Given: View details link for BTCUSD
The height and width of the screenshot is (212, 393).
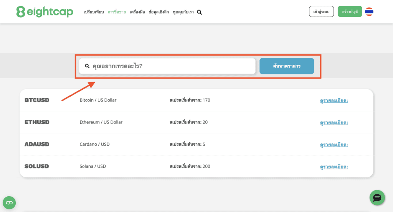Looking at the screenshot, I should (334, 101).
